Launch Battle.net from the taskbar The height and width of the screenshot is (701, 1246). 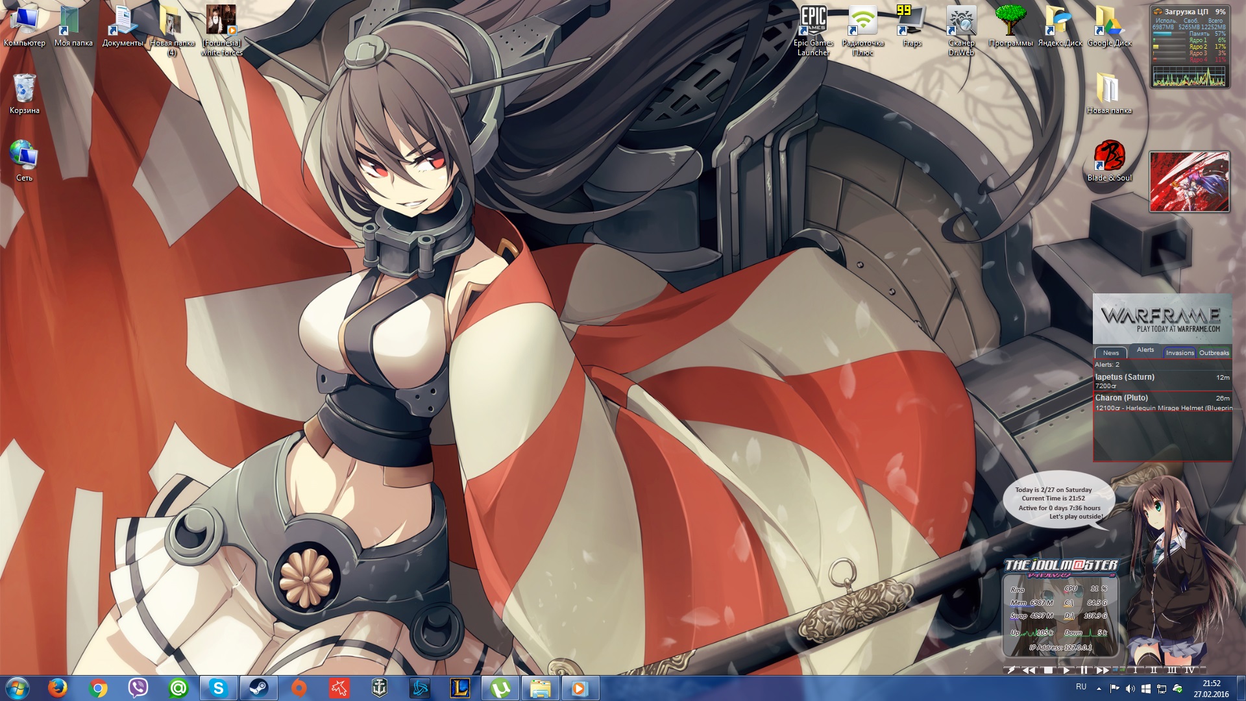tap(420, 688)
